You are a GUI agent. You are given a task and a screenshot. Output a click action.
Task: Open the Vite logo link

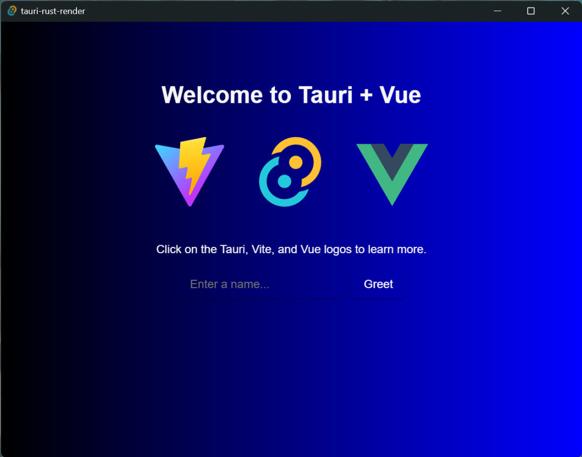coord(190,172)
